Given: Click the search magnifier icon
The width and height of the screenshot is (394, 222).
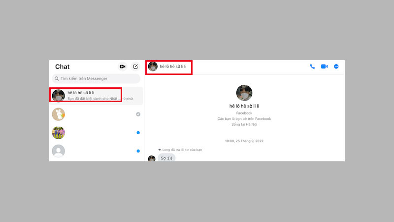Looking at the screenshot, I should (57, 78).
